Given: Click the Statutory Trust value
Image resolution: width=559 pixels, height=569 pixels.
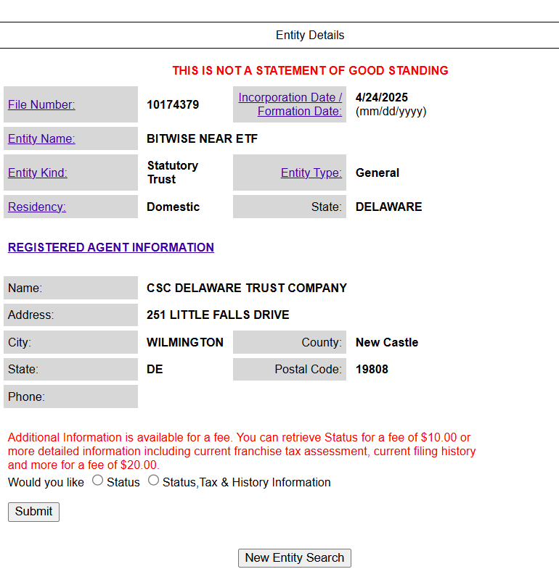Looking at the screenshot, I should pyautogui.click(x=173, y=173).
